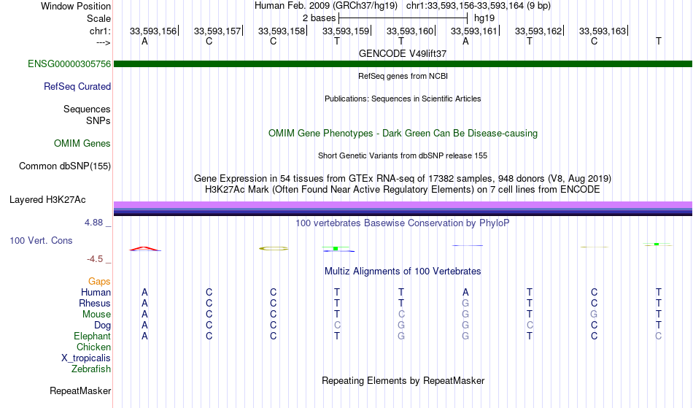Click the hg19 label beside scale bar
Viewport: 693px width, 408px height.
tap(484, 18)
